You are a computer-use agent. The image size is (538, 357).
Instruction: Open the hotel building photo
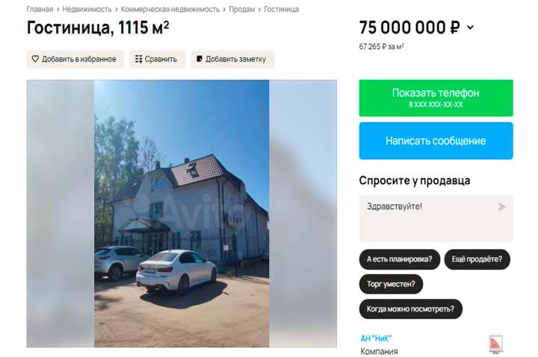pos(182,214)
